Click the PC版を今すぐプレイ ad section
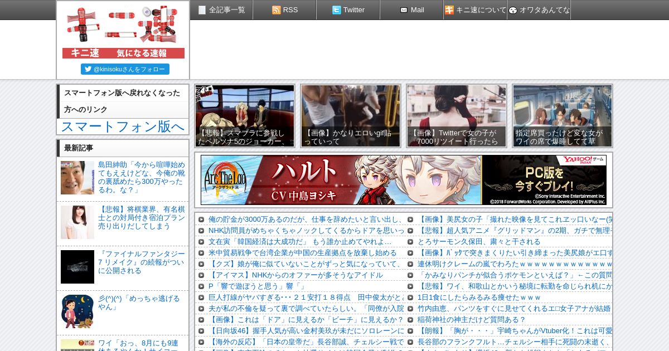 point(544,180)
